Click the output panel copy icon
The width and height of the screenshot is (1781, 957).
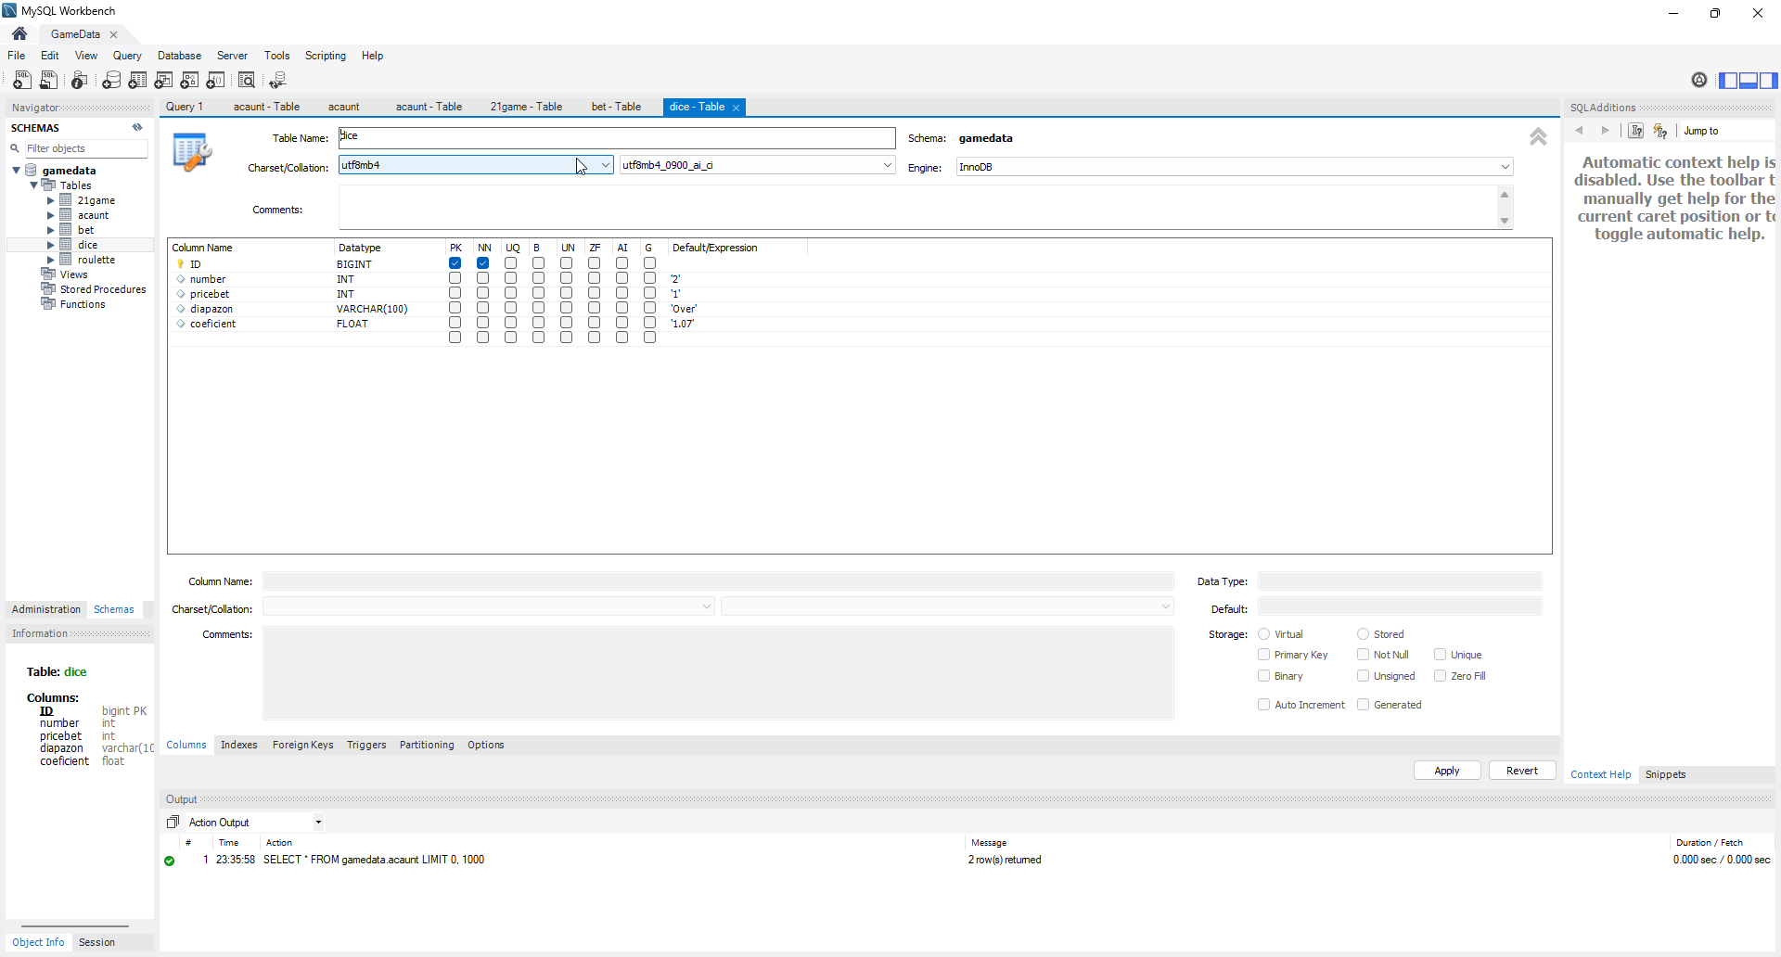coord(173,823)
